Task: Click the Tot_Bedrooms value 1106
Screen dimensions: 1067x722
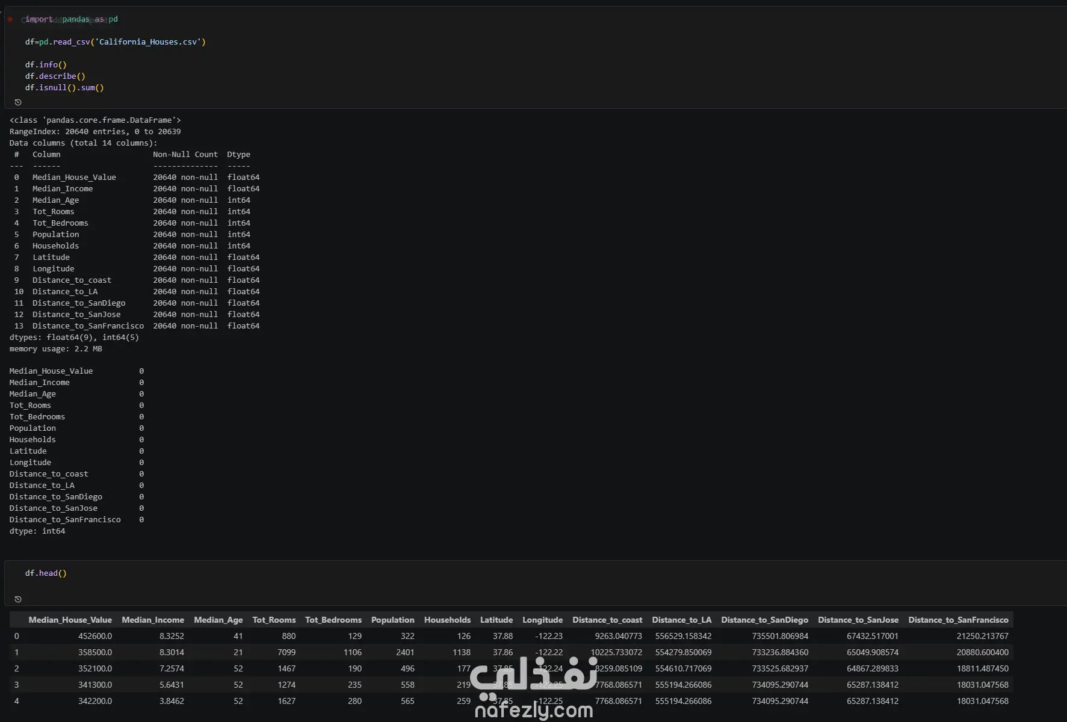Action: click(x=353, y=652)
